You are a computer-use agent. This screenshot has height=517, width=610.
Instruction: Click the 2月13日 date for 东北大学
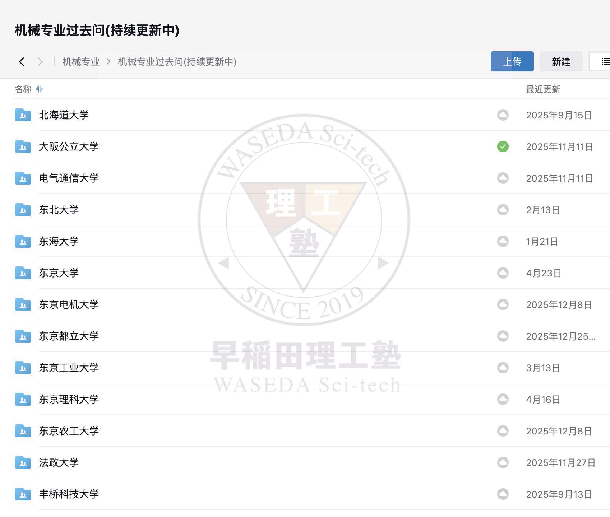click(543, 210)
